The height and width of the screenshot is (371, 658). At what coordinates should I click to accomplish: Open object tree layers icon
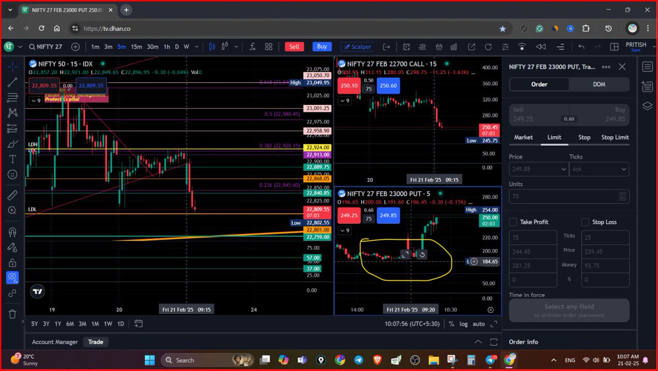[647, 106]
